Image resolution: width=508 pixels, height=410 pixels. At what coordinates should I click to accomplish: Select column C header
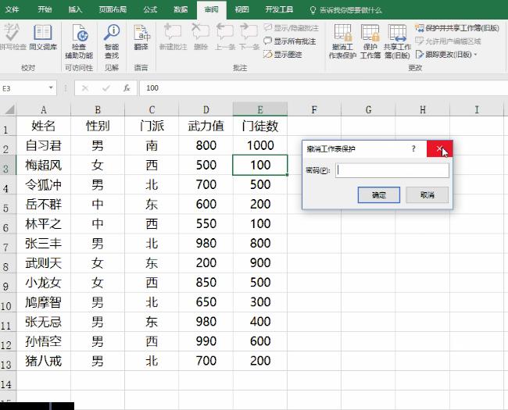(152, 109)
